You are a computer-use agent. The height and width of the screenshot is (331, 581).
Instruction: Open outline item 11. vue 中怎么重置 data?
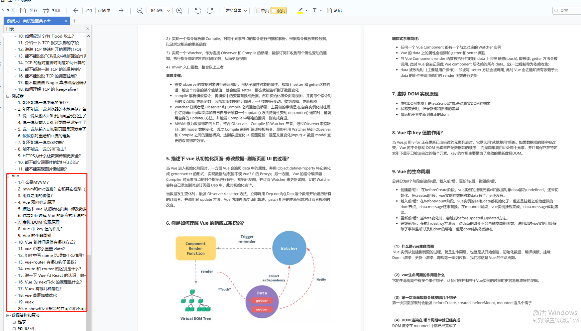(x=42, y=249)
